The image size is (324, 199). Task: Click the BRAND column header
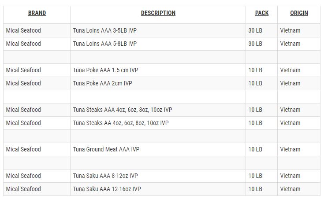pyautogui.click(x=37, y=13)
